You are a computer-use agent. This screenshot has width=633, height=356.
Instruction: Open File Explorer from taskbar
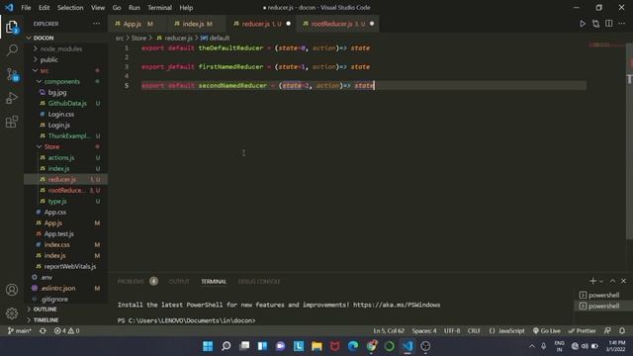click(316, 346)
